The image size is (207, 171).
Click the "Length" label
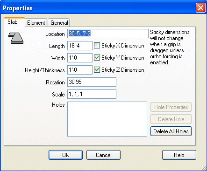click(x=57, y=46)
